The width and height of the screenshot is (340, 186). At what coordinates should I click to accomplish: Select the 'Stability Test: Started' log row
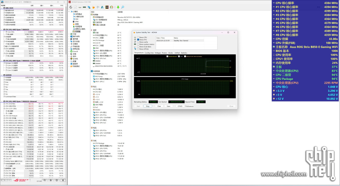point(180,41)
